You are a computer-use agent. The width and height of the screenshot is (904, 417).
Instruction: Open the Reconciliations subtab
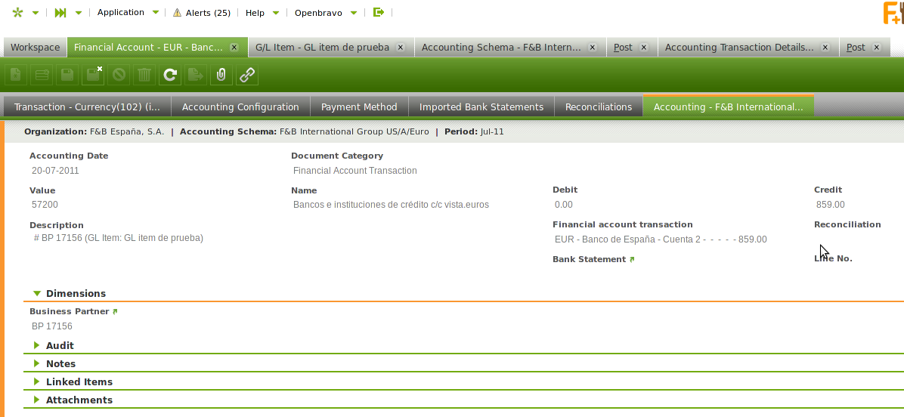[x=599, y=107]
